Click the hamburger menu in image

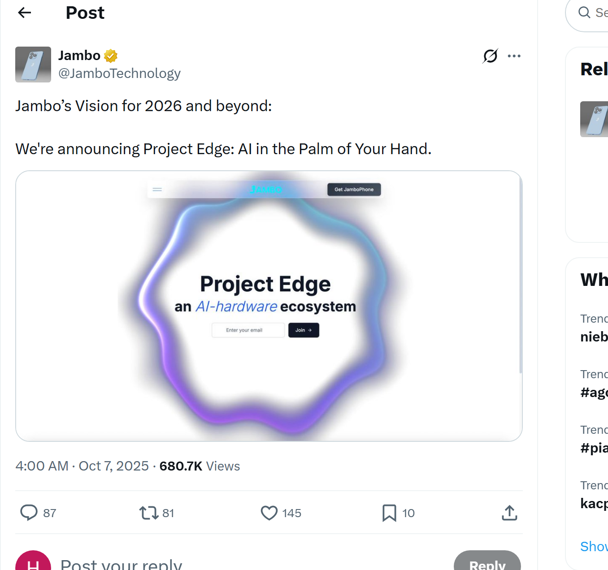tap(157, 190)
